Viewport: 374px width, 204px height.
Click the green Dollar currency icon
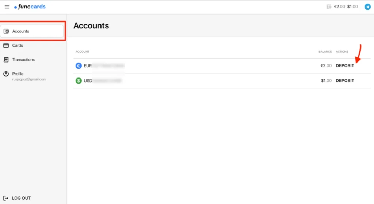click(79, 81)
